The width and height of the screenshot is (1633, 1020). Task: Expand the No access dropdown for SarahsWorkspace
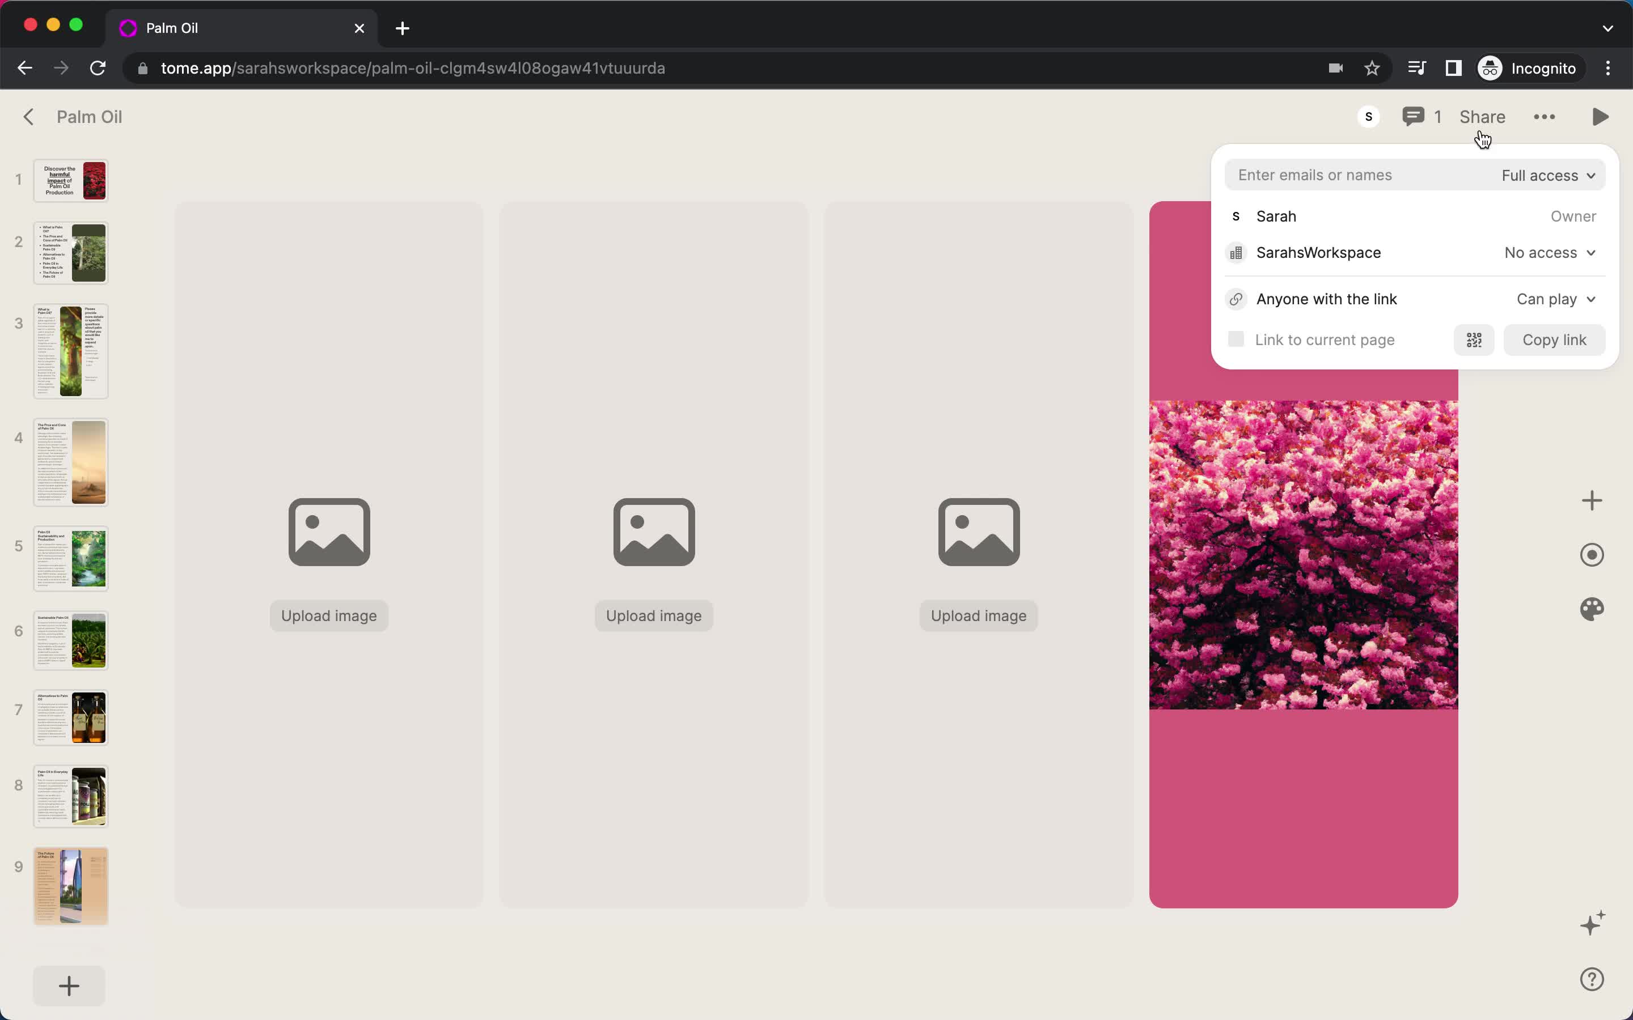pyautogui.click(x=1549, y=252)
